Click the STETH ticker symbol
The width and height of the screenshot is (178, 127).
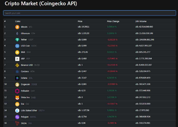tap(41, 110)
